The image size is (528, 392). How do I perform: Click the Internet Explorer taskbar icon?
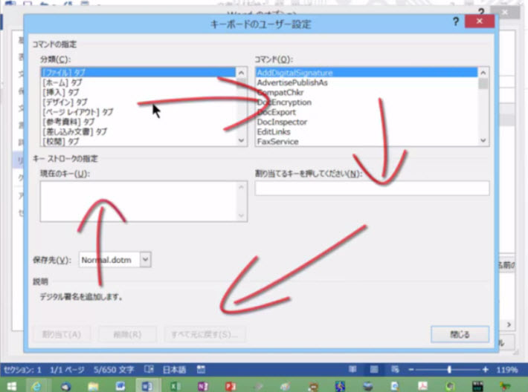tap(35, 385)
